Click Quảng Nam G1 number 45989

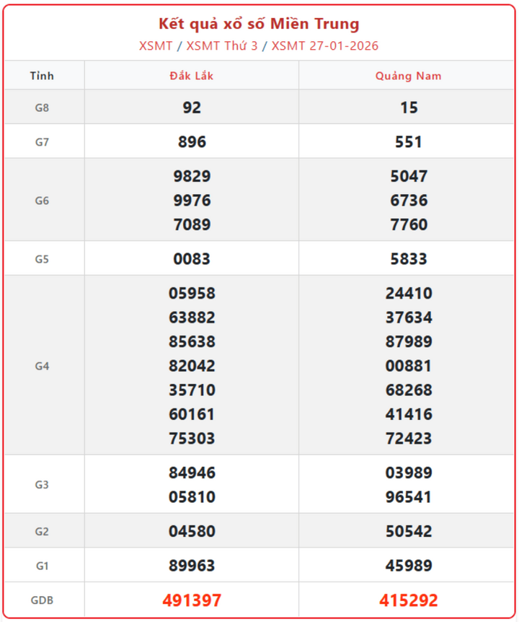pyautogui.click(x=408, y=566)
